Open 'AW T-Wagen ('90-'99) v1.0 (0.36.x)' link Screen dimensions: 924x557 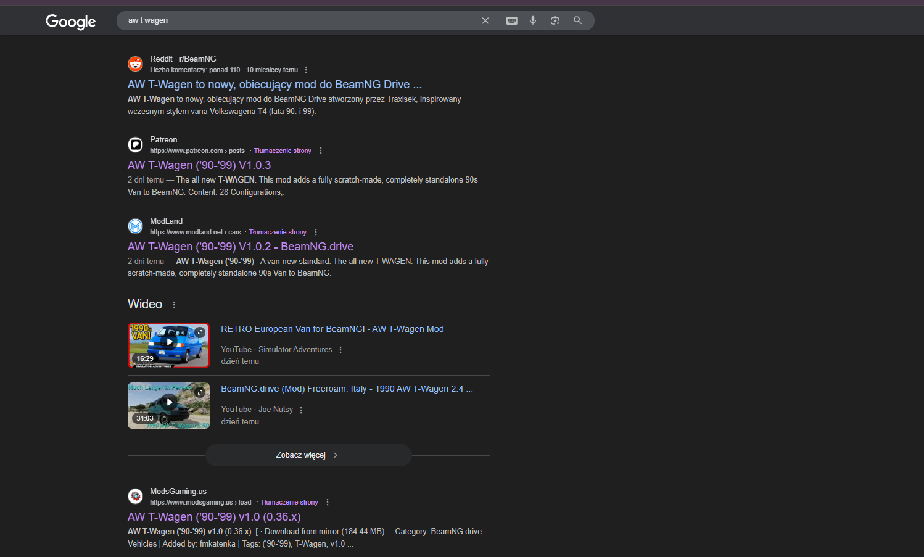[x=214, y=517]
